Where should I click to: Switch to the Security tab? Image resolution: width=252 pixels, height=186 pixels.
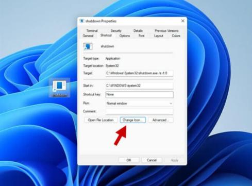tap(116, 31)
